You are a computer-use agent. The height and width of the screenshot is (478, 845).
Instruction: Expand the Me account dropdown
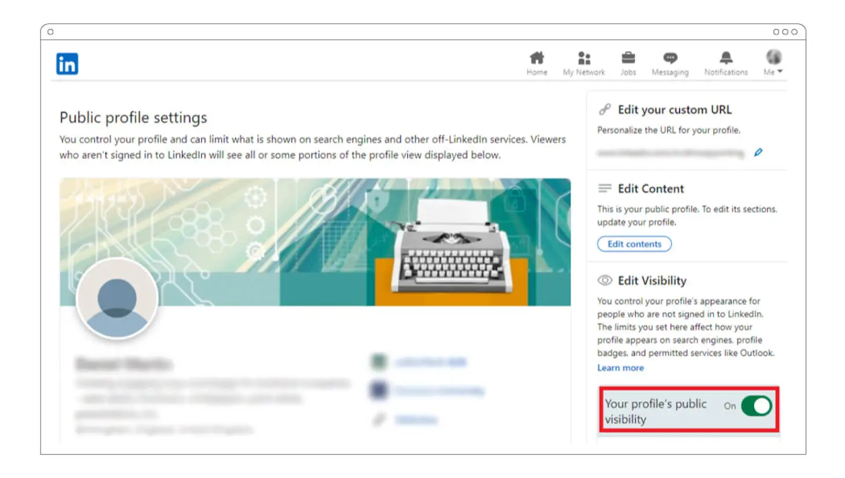773,64
